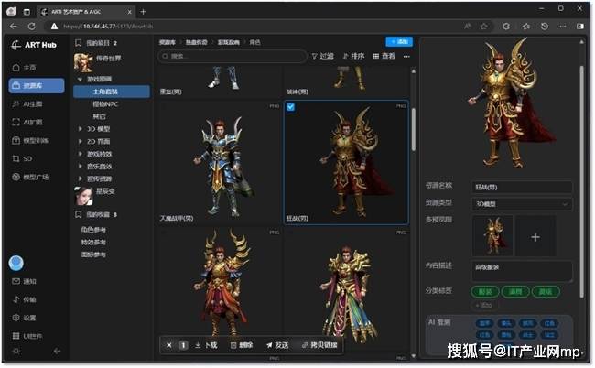Select the 怪物NPC tree item

point(105,104)
